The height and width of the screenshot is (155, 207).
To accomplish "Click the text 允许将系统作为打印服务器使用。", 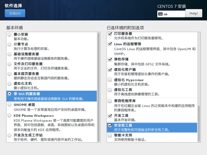I will (x=139, y=38).
